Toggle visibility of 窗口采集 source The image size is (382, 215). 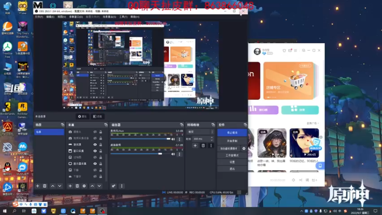tap(95, 151)
